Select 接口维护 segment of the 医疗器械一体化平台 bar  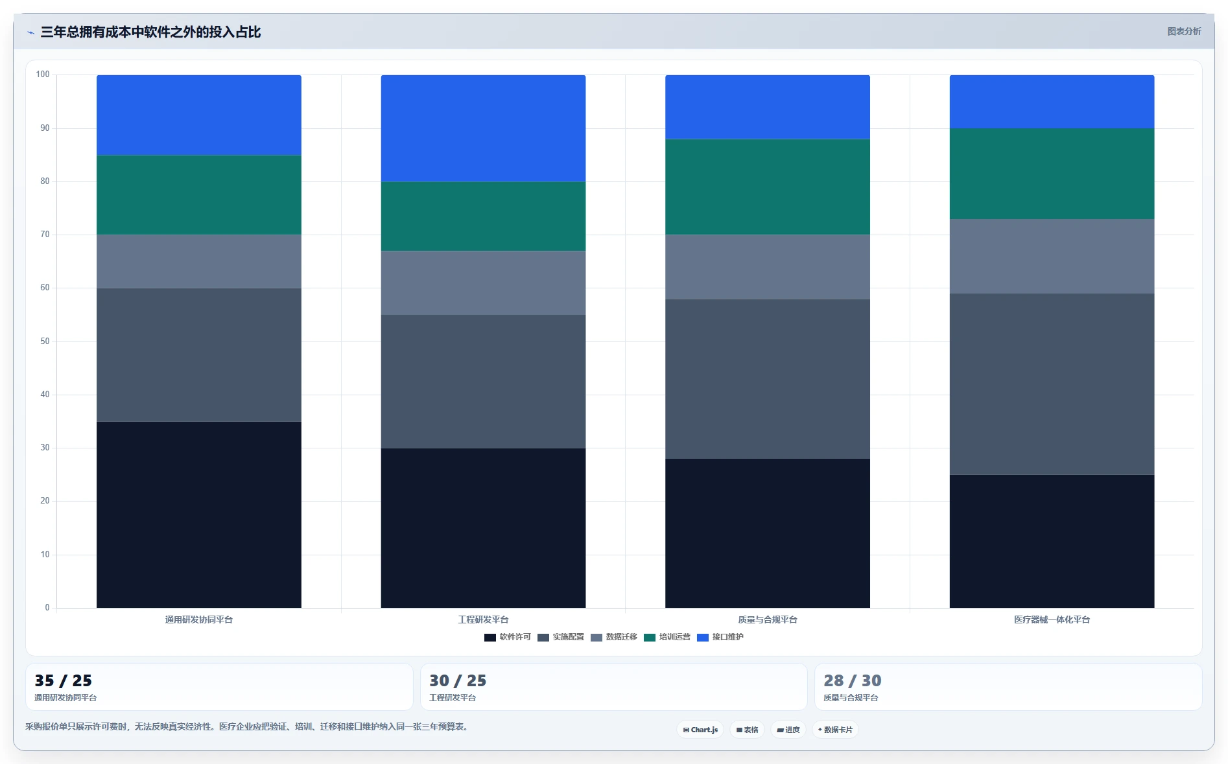(x=1052, y=102)
